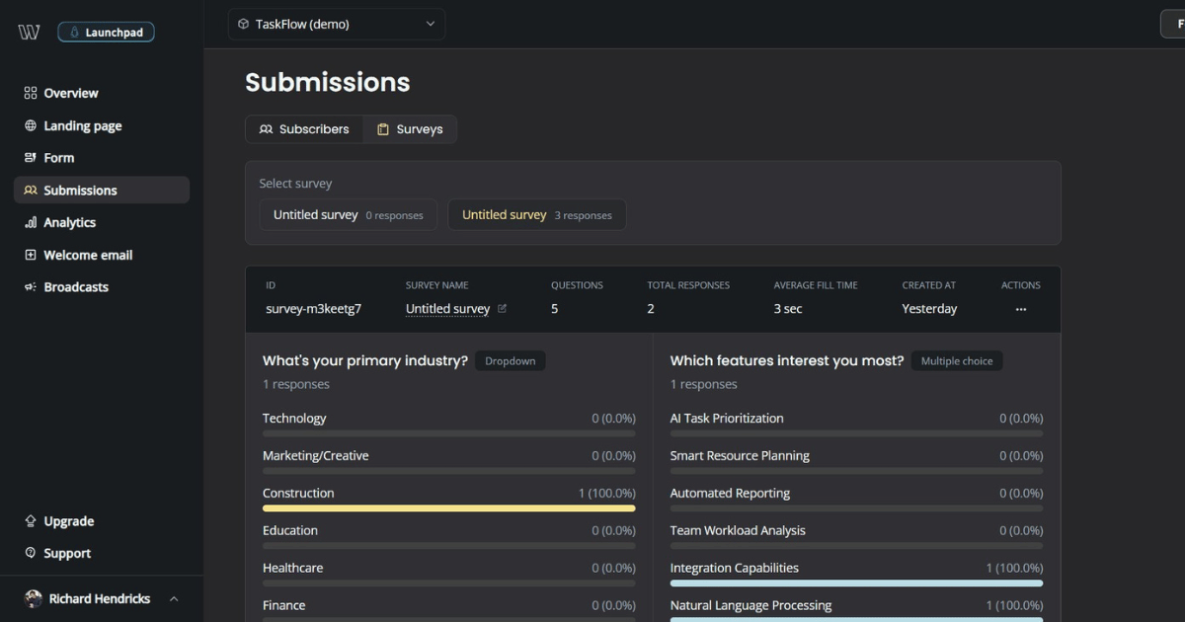The image size is (1185, 622).
Task: Select the Overview icon in the sidebar
Action: pyautogui.click(x=31, y=93)
